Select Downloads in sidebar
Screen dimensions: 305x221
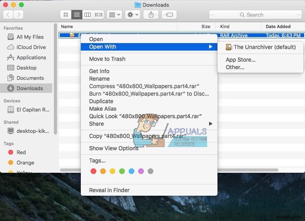26,89
